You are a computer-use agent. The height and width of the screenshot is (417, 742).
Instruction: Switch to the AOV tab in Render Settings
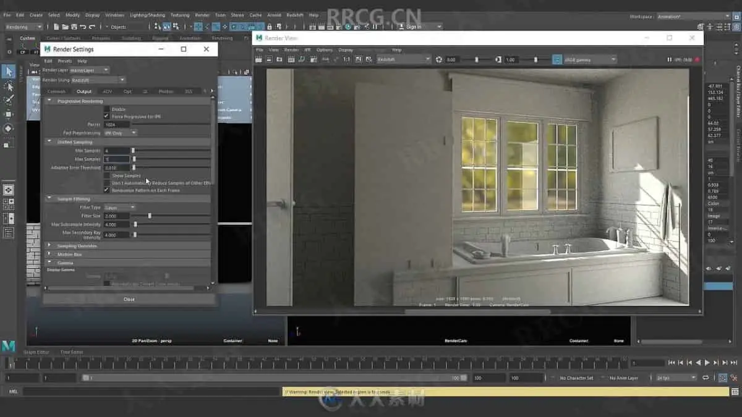tap(107, 91)
